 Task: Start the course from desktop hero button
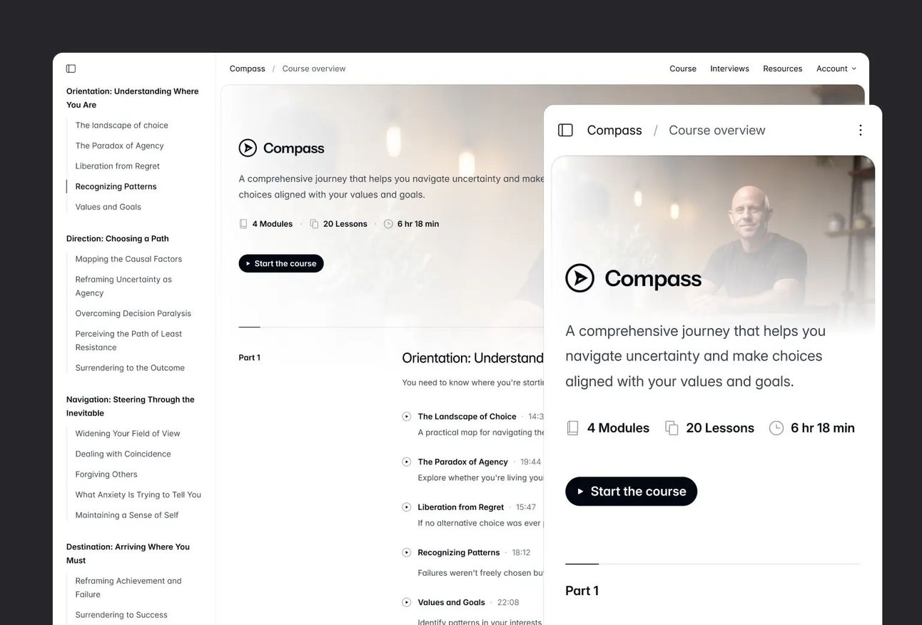coord(281,263)
